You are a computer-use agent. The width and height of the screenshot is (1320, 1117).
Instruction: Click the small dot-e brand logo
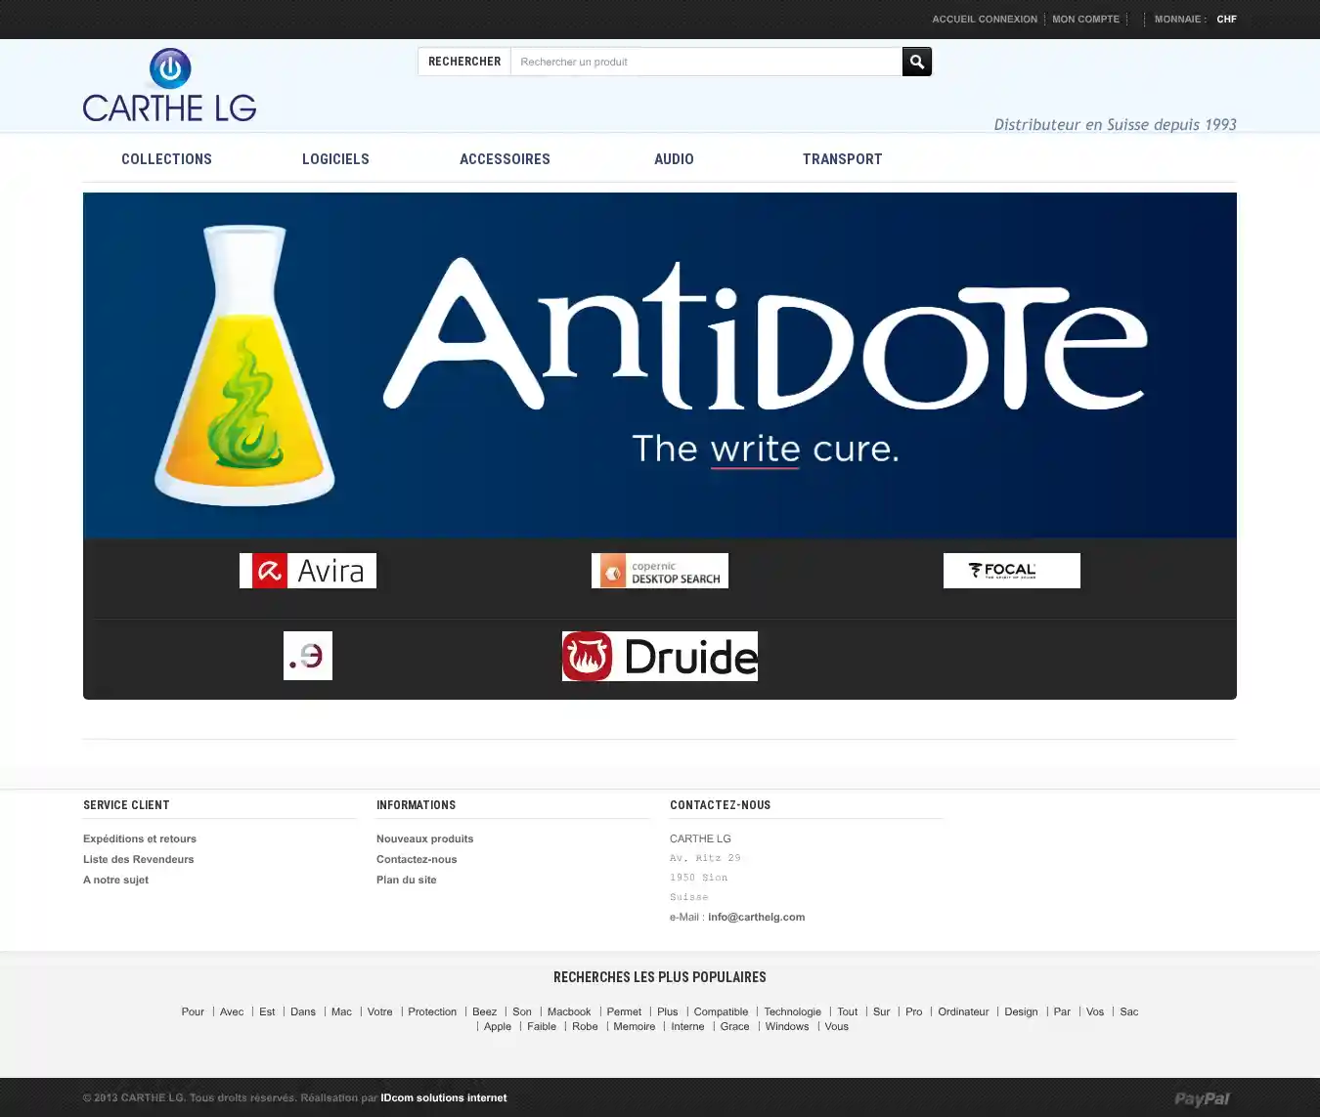pyautogui.click(x=308, y=656)
